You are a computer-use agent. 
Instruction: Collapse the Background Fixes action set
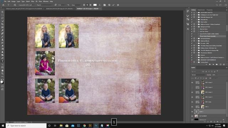click(x=197, y=27)
